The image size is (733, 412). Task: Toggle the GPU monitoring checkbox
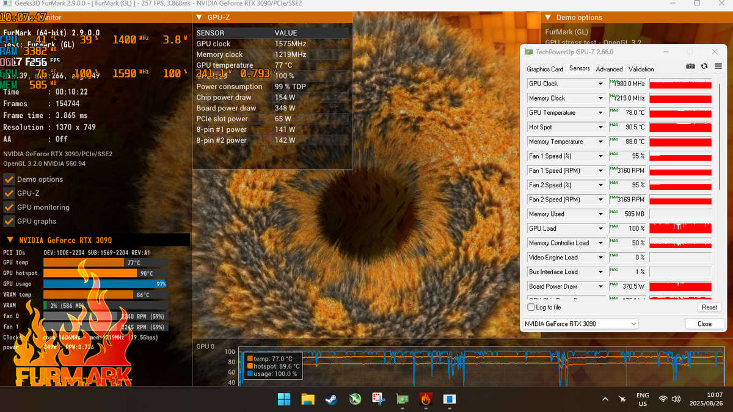(x=9, y=208)
